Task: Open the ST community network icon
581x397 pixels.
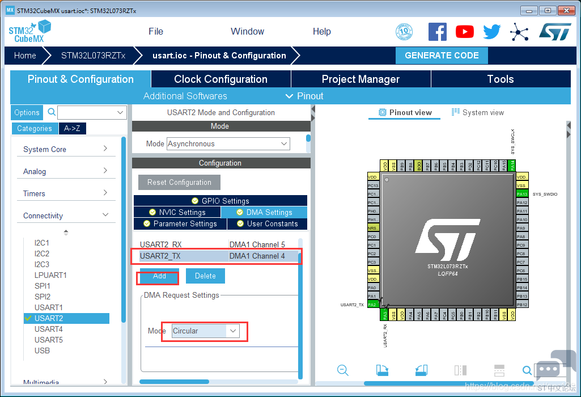Action: (519, 32)
